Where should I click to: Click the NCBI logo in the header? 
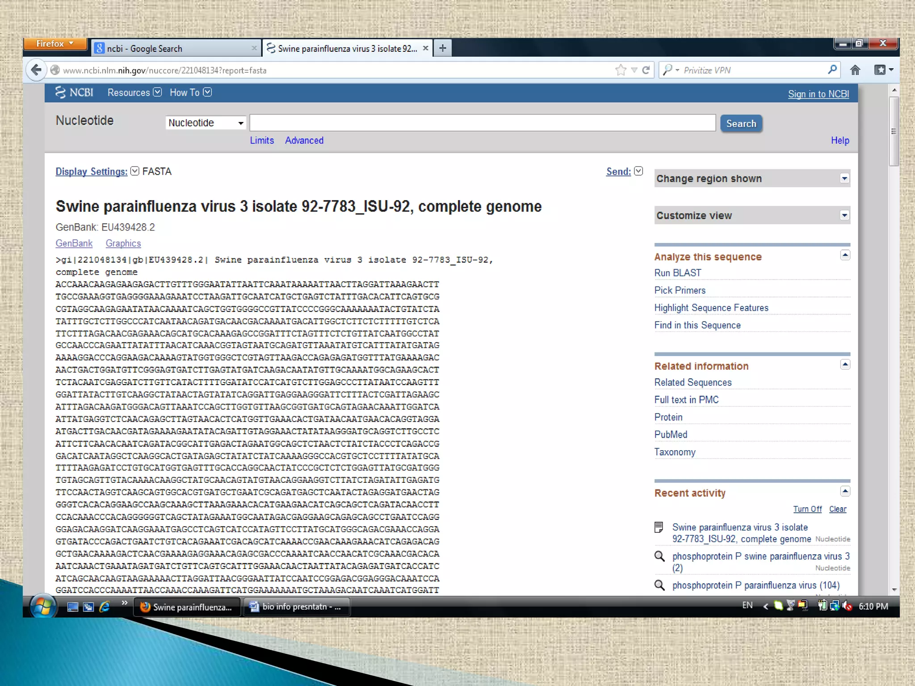[x=75, y=92]
